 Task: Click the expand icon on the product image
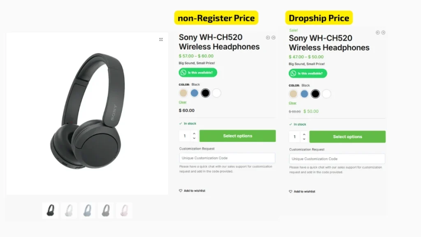161,39
